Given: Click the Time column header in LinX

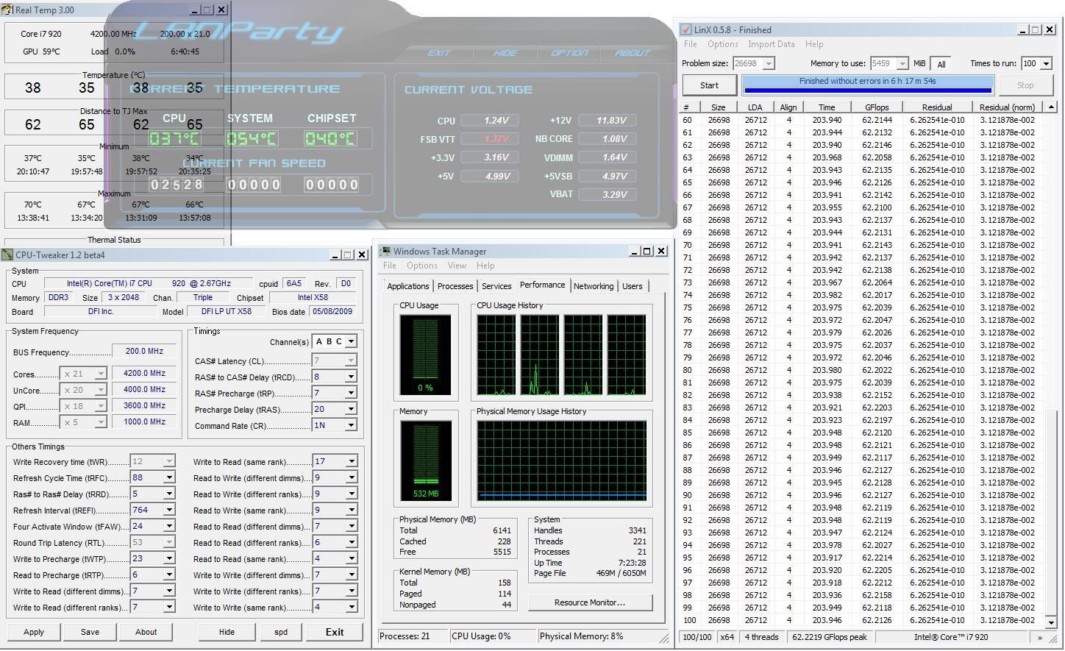Looking at the screenshot, I should 827,107.
